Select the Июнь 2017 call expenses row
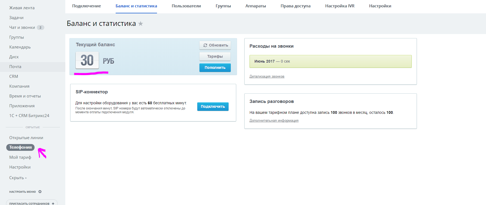 [330, 61]
